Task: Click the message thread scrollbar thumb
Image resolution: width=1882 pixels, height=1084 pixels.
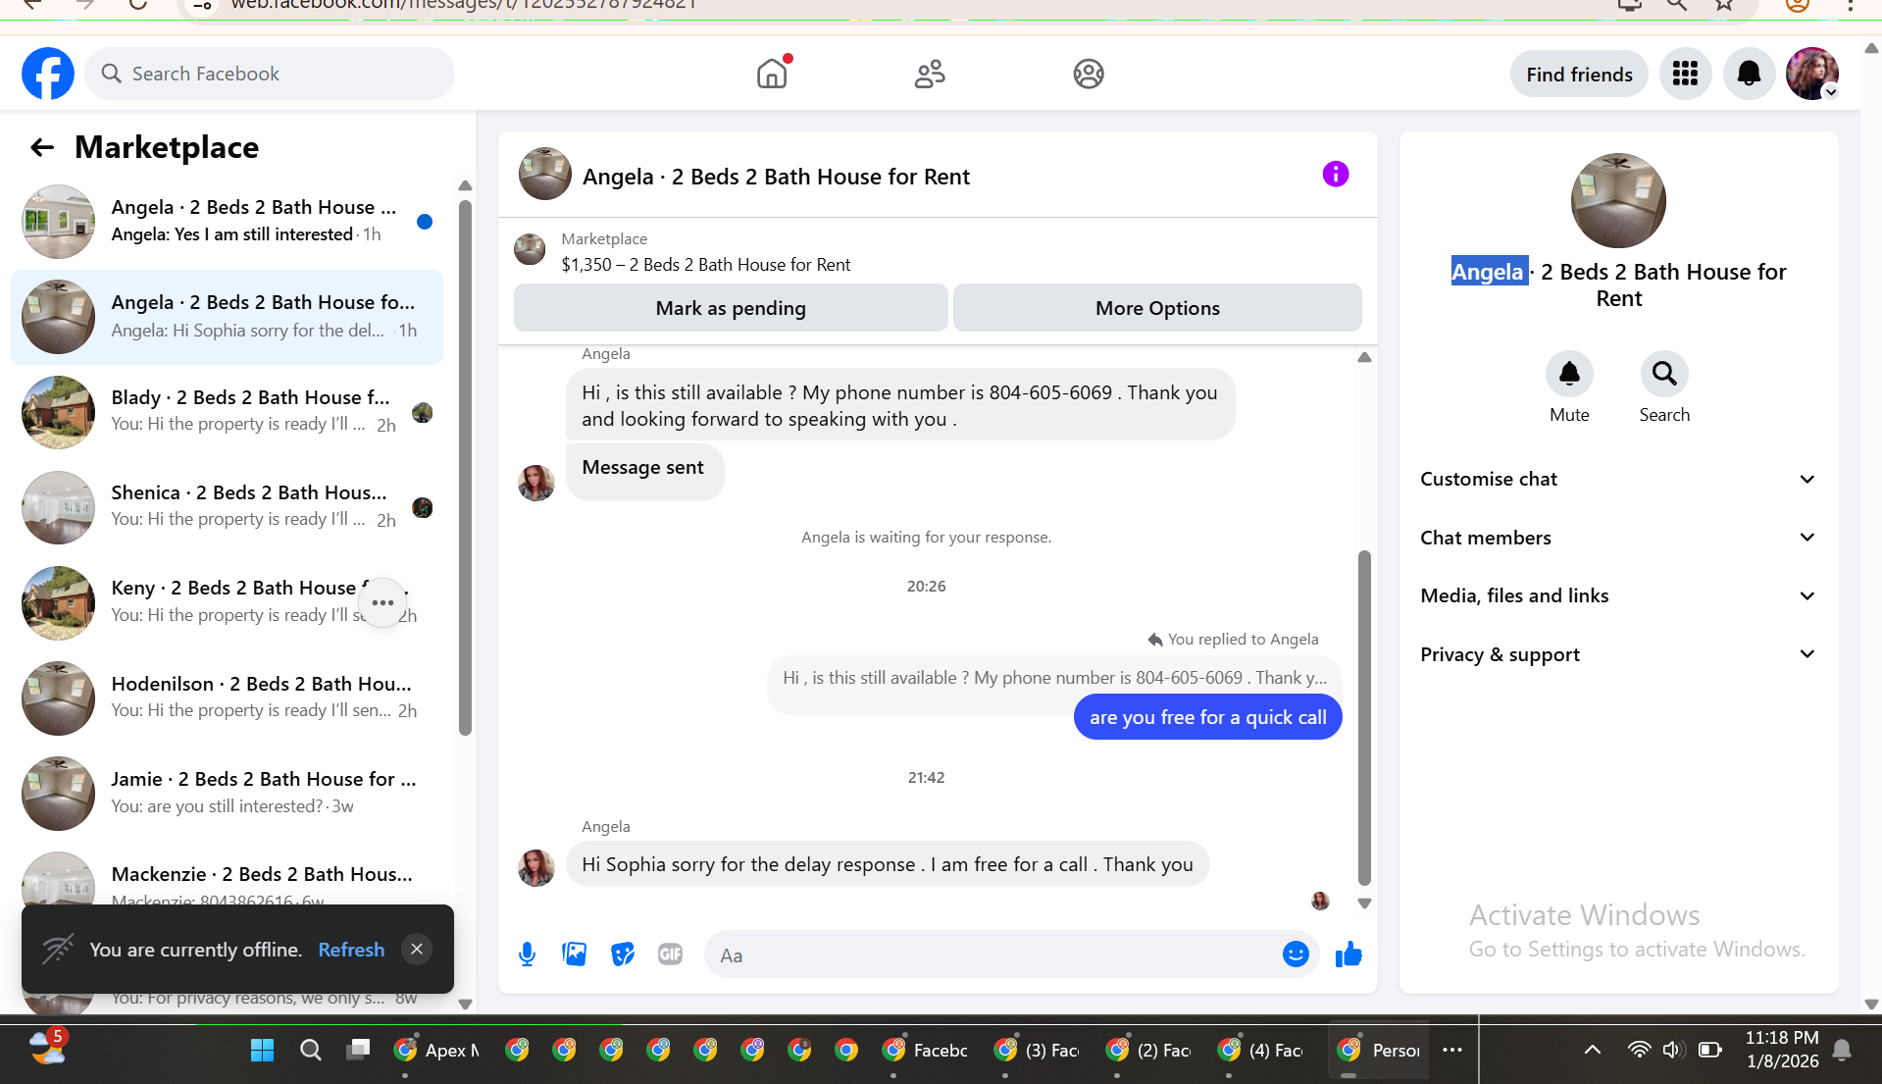Action: [1363, 718]
